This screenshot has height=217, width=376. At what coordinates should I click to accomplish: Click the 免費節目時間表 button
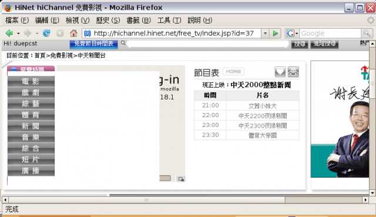94,44
